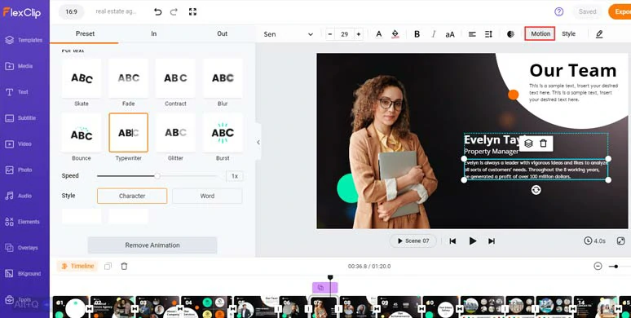631x318 pixels.
Task: Click the fullscreen expand icon in top bar
Action: click(x=192, y=11)
